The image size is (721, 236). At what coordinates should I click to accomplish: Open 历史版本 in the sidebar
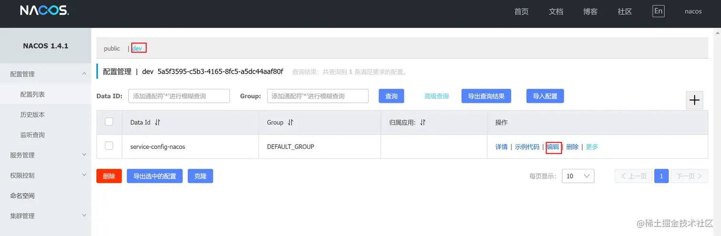pos(32,115)
